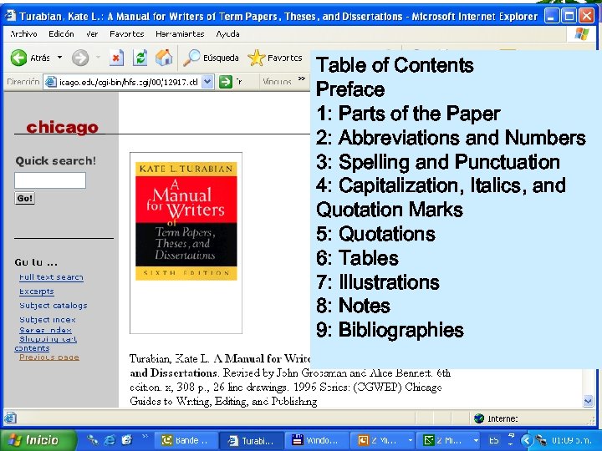This screenshot has height=451, width=602.
Task: Switch to the Bande... taskbar button
Action: [x=186, y=440]
